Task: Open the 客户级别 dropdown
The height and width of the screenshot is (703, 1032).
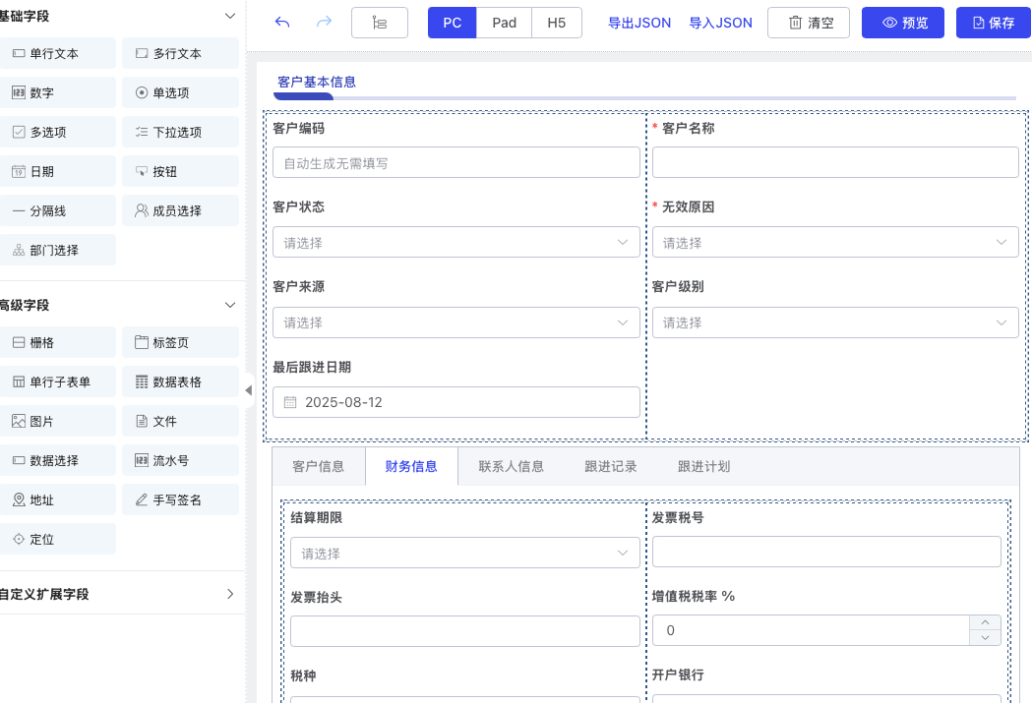Action: coord(836,322)
